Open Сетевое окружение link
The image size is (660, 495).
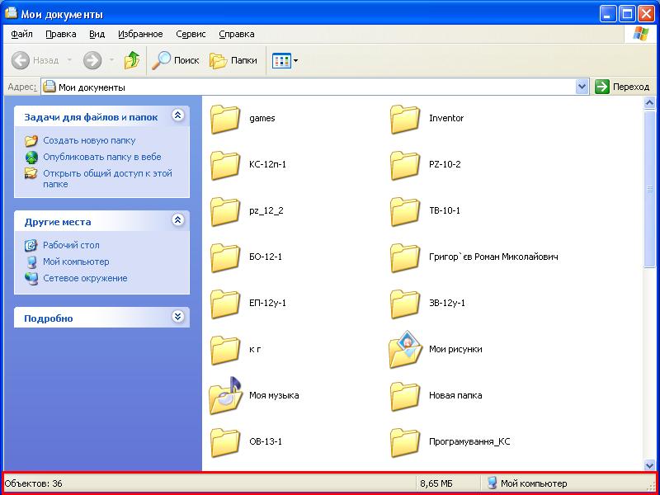click(85, 278)
